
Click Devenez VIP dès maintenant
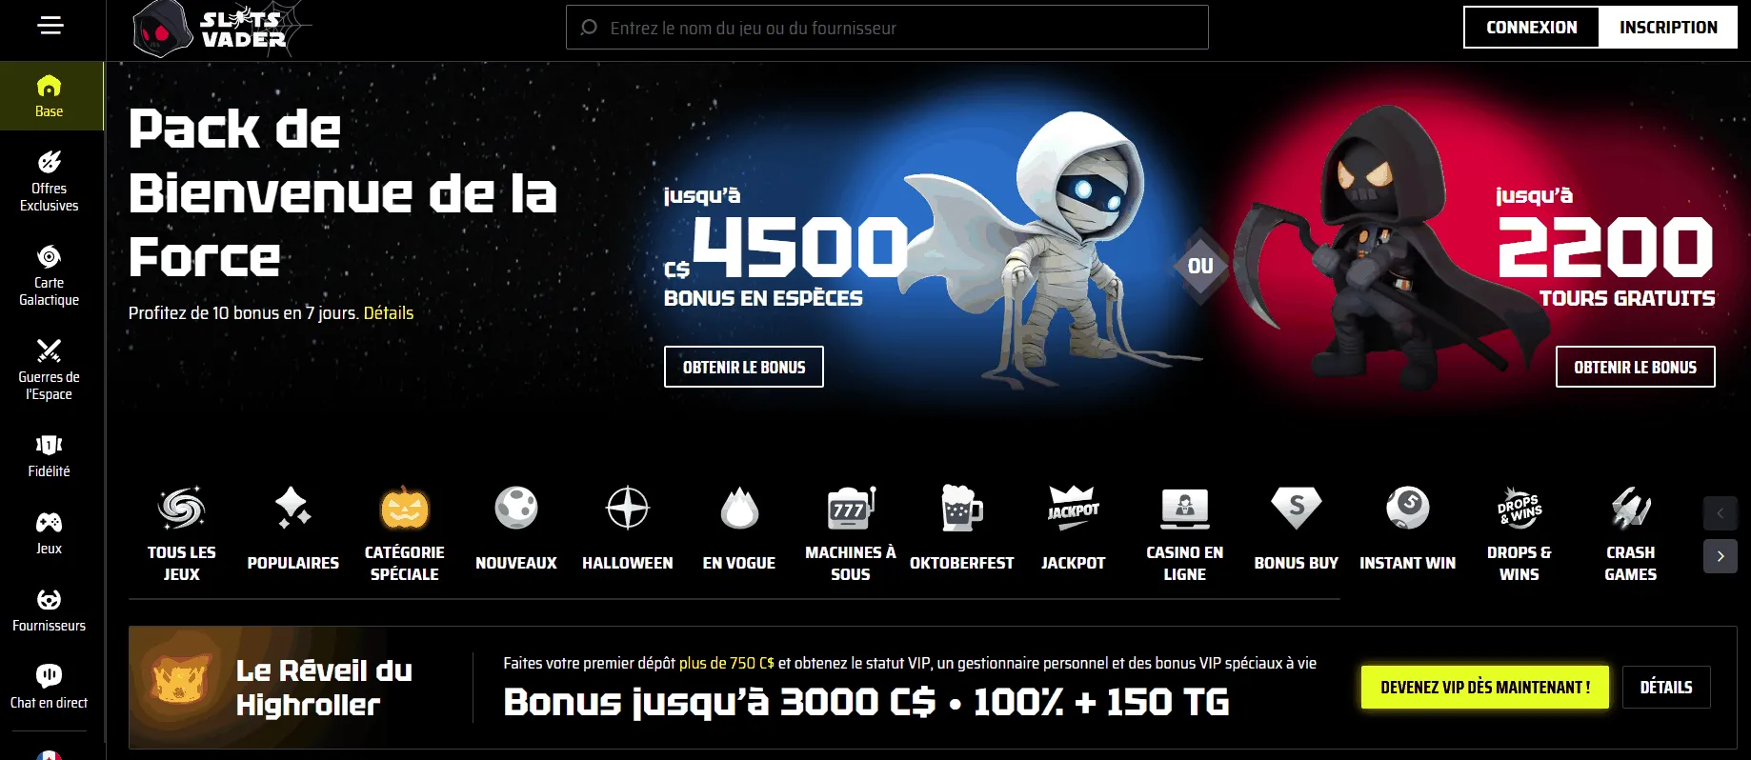(x=1485, y=687)
